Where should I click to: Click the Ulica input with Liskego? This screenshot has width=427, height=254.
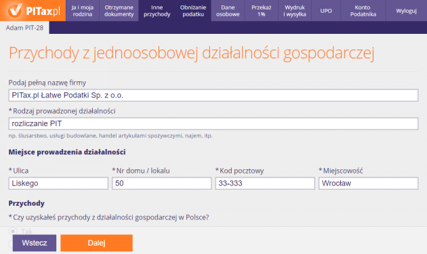tap(58, 183)
